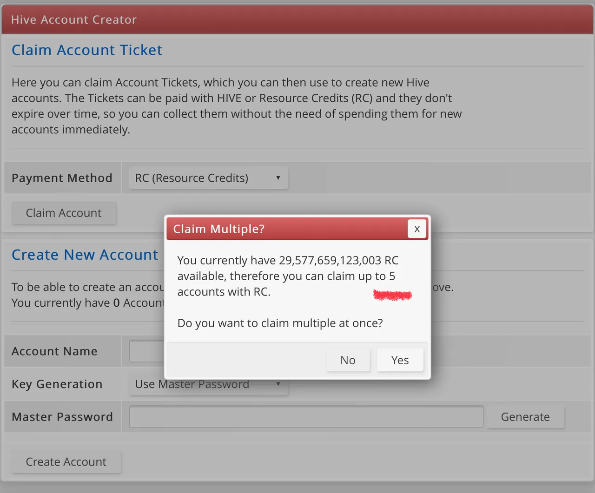Viewport: 595px width, 493px height.
Task: Click the Master Password label
Action: tap(62, 417)
